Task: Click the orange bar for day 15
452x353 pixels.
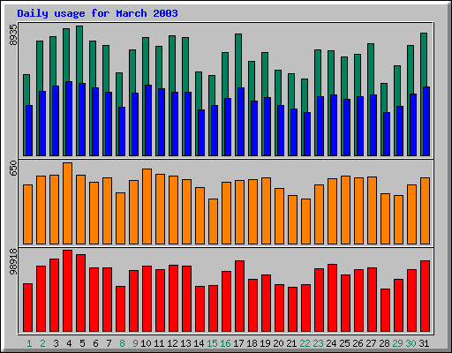Action: (214, 222)
